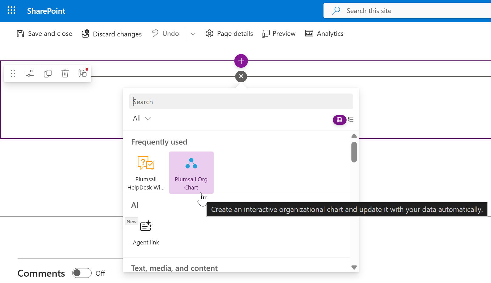Open Analytics from the command bar

324,34
